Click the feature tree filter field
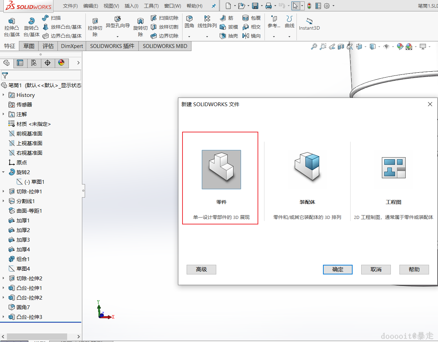The height and width of the screenshot is (342, 438). 41,75
